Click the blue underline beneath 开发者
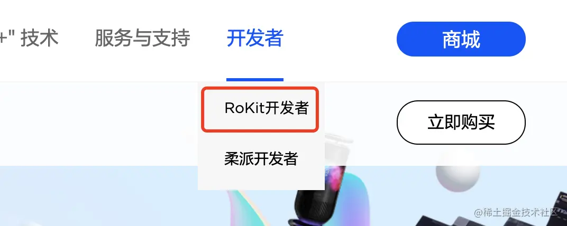567x226 pixels. point(255,80)
